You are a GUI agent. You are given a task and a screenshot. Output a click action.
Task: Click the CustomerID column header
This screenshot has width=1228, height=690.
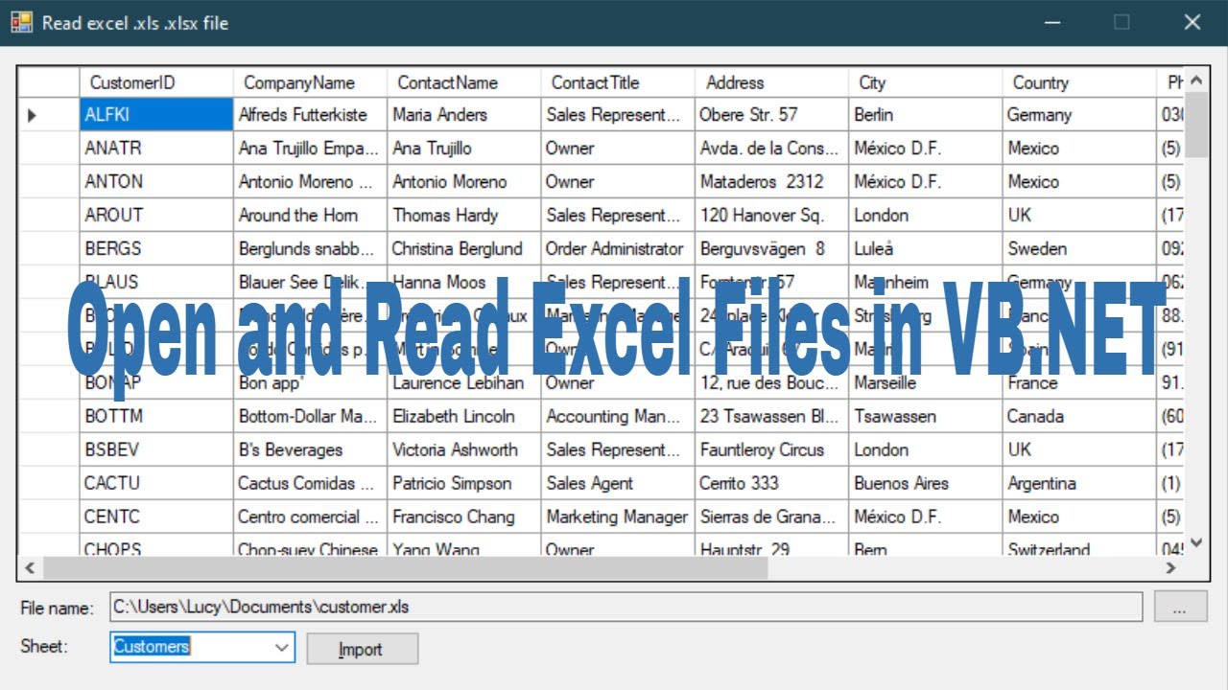point(156,82)
